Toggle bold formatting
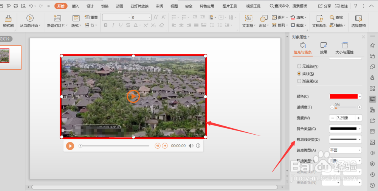 click(x=105, y=25)
